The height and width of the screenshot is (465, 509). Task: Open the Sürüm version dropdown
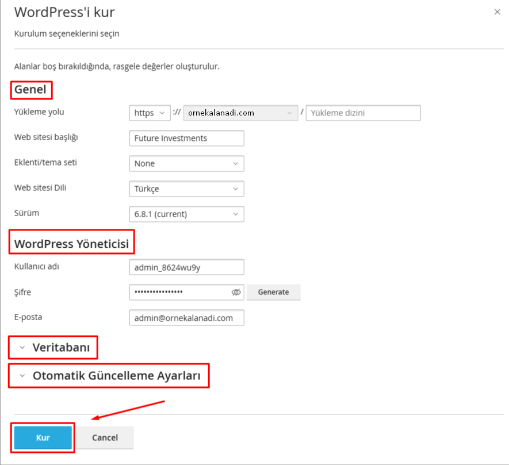187,214
